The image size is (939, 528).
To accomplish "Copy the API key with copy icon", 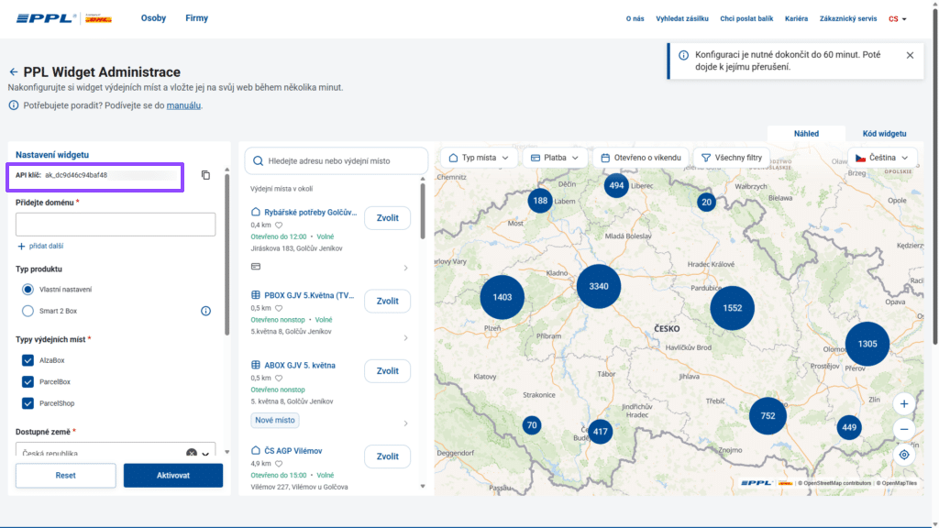I will (x=205, y=175).
